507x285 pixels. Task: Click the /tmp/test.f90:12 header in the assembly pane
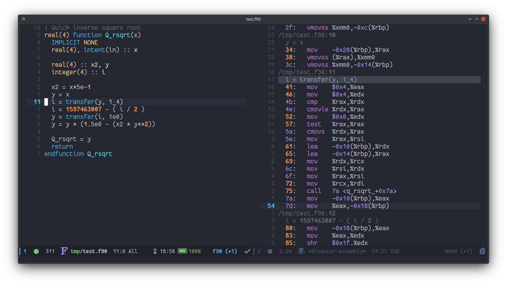(x=307, y=213)
